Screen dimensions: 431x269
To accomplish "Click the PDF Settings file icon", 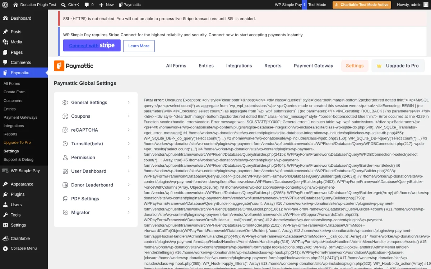I will tap(65, 199).
